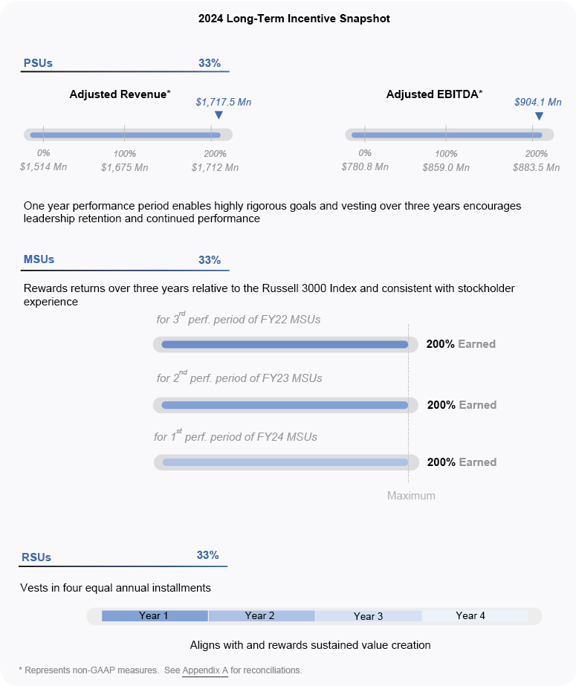Select the Year 2 vesting segment
Image resolution: width=576 pixels, height=686 pixels.
(x=261, y=616)
